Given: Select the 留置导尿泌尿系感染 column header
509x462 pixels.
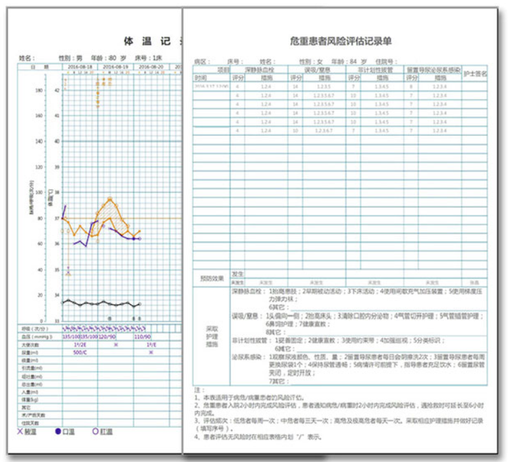Looking at the screenshot, I should 433,70.
